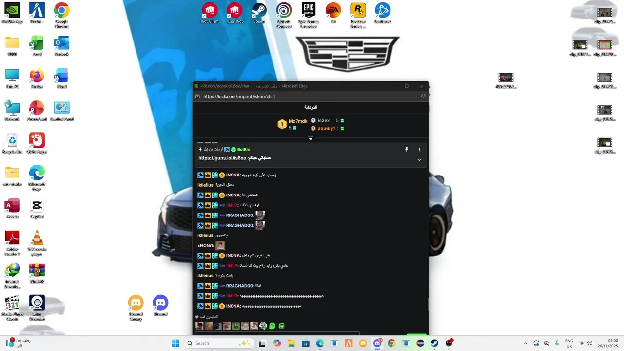Open File Explorer from the taskbar

[x=292, y=343]
